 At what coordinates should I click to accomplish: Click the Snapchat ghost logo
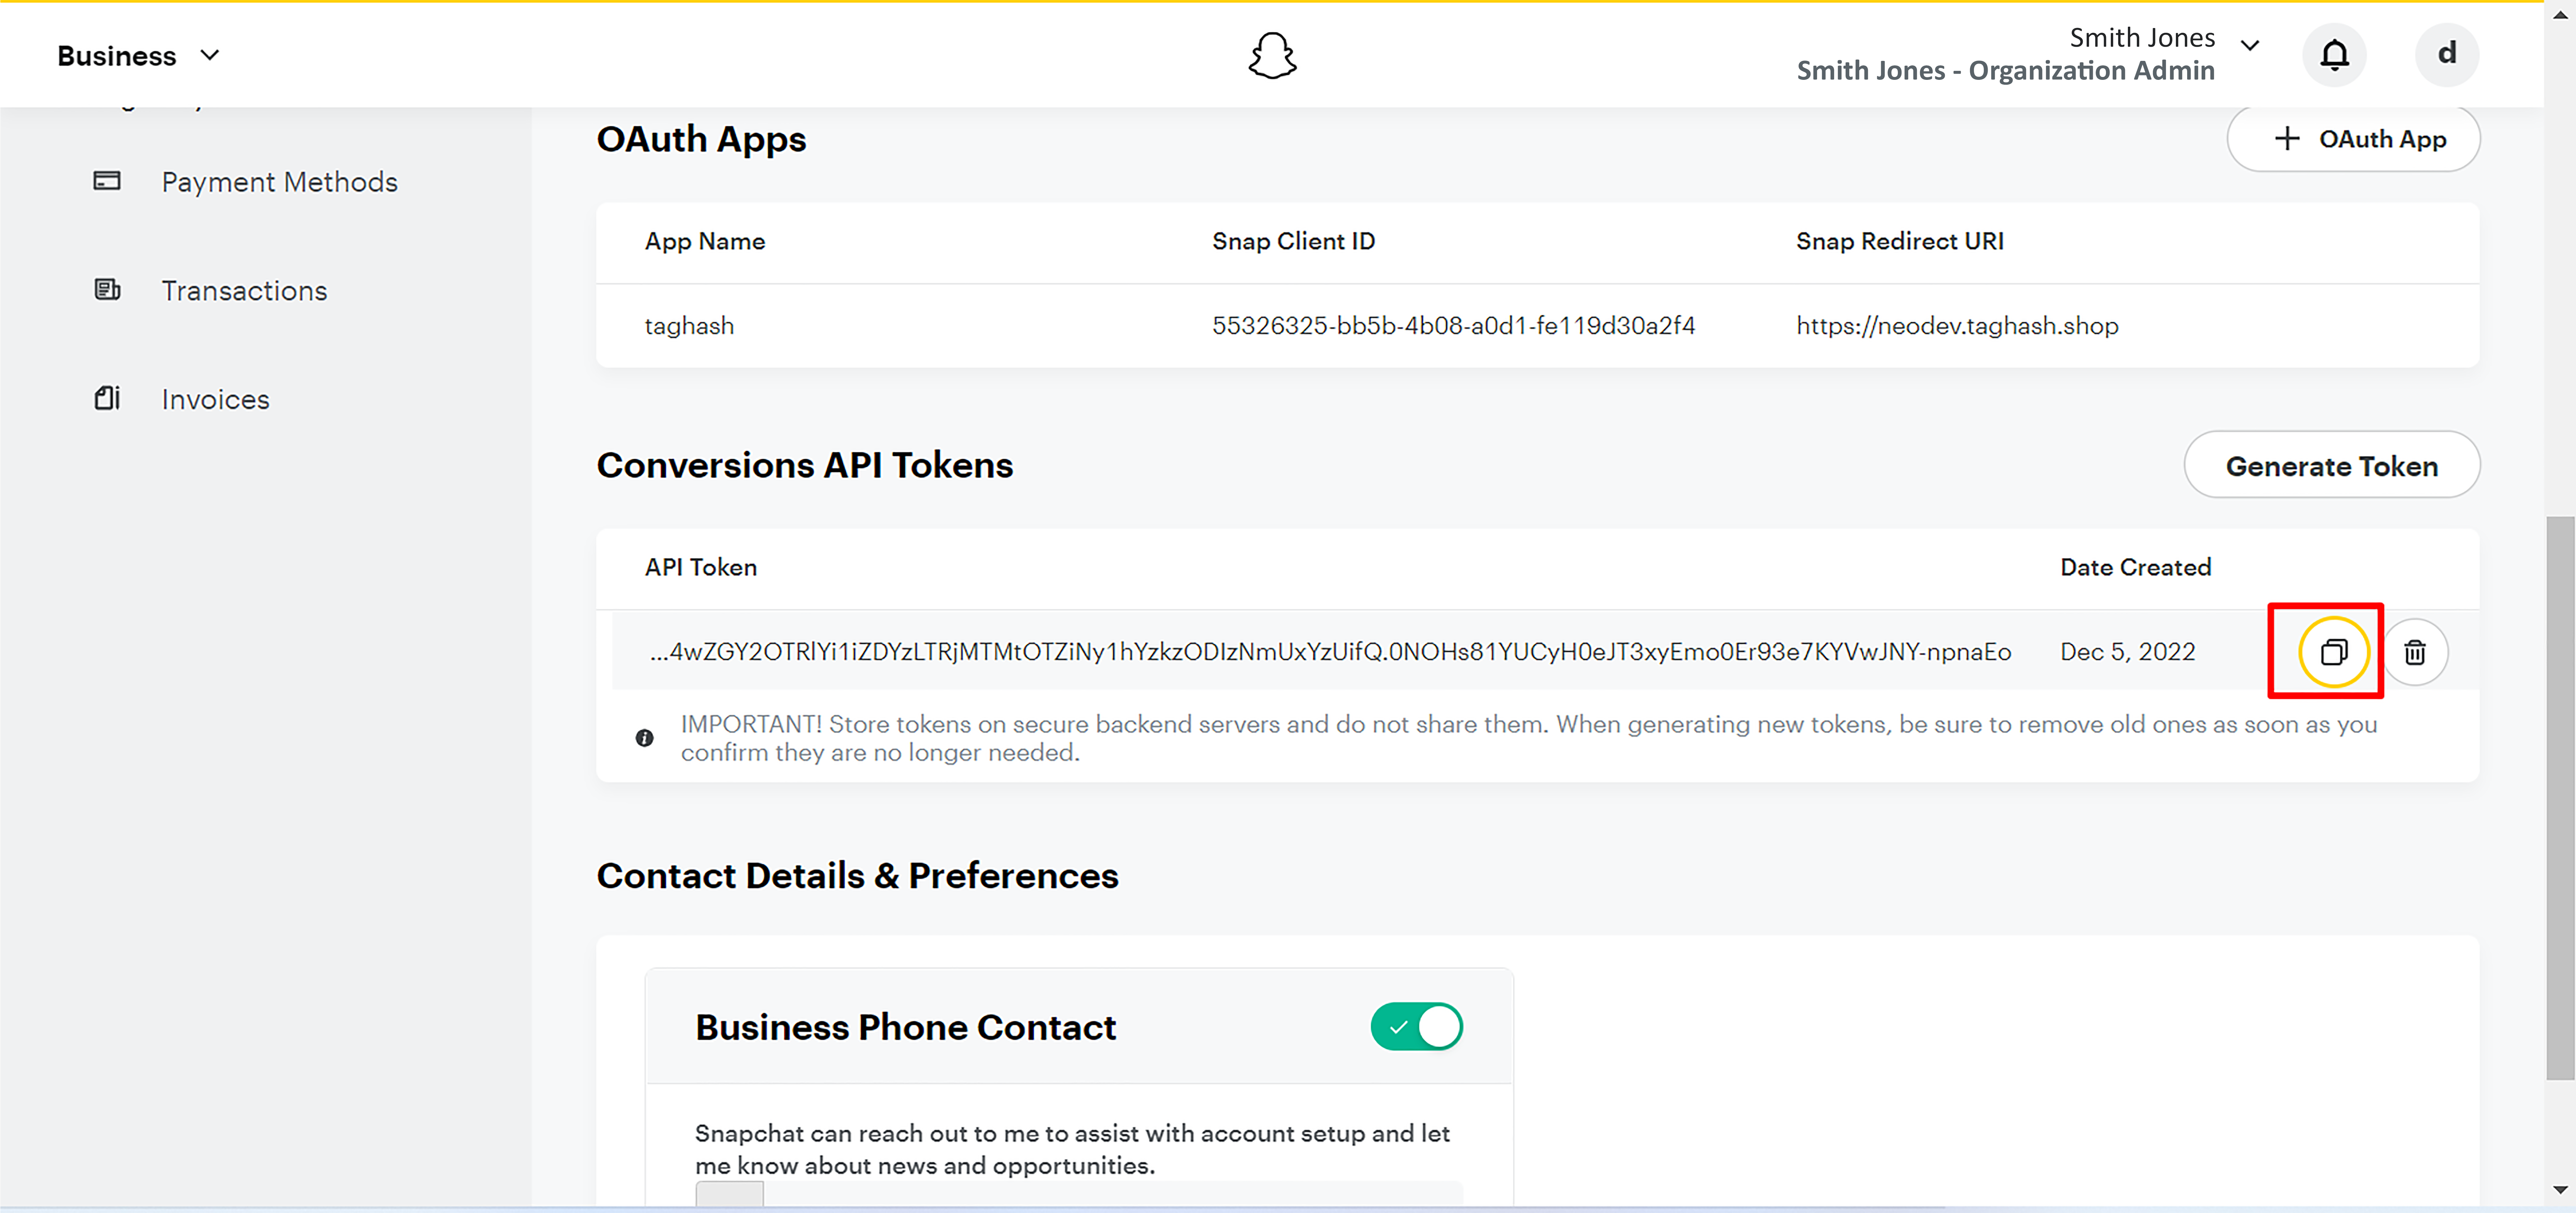coord(1272,55)
